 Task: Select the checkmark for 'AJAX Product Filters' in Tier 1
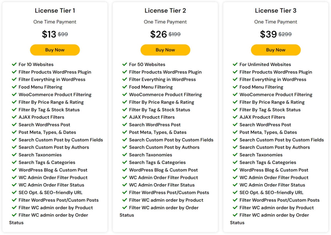coord(14,117)
